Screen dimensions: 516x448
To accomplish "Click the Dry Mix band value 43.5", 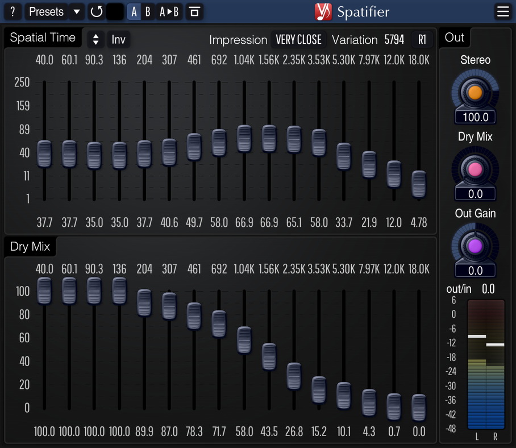I will coord(269,432).
